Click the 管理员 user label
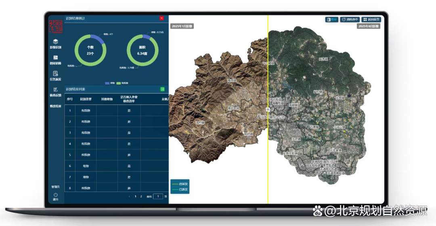The height and width of the screenshot is (226, 436). (x=56, y=187)
